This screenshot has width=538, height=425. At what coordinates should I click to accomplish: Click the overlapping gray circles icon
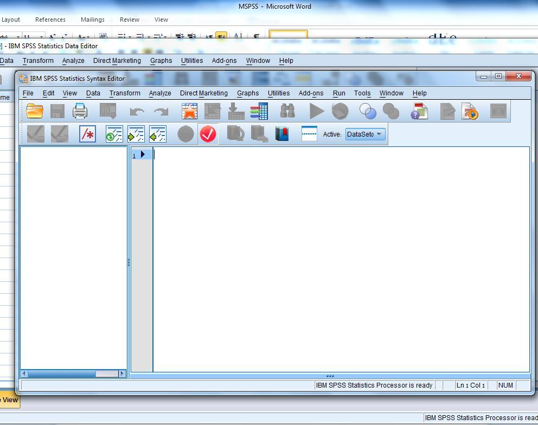click(x=391, y=112)
